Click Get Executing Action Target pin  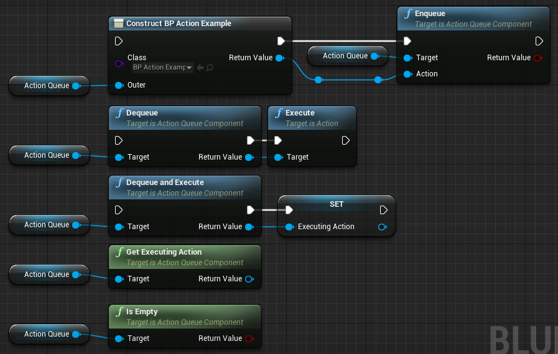coord(119,279)
